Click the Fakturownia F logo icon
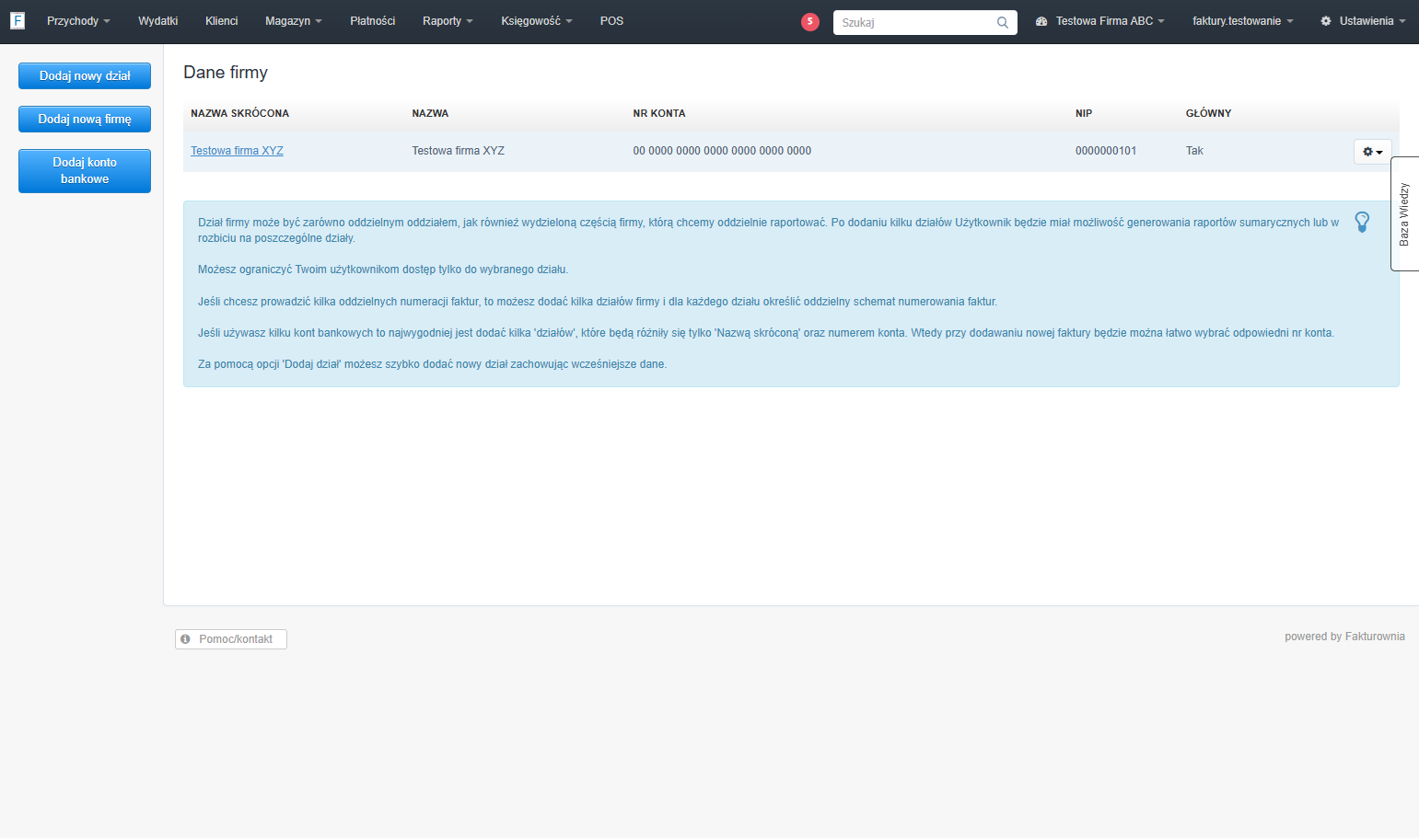The height and width of the screenshot is (838, 1419). tap(17, 20)
